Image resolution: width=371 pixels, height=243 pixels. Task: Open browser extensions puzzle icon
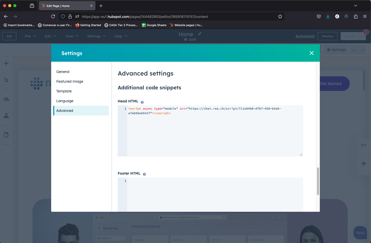click(356, 16)
